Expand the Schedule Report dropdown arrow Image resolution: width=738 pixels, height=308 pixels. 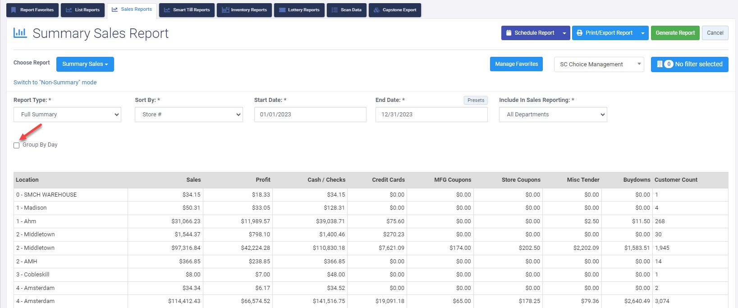pyautogui.click(x=564, y=33)
